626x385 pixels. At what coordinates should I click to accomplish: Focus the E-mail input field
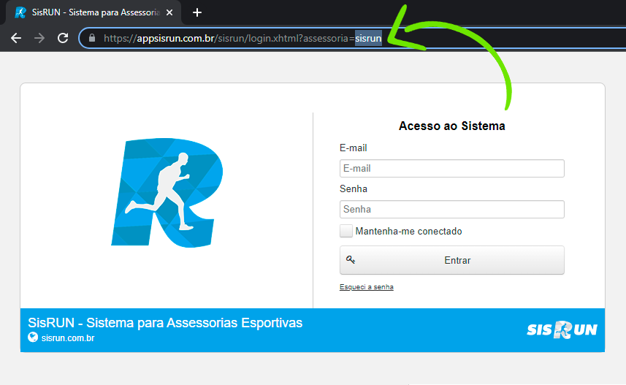(x=452, y=168)
